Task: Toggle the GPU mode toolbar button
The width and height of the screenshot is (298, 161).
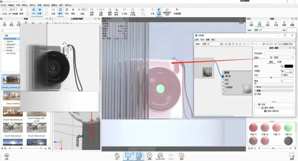Action: point(34,11)
